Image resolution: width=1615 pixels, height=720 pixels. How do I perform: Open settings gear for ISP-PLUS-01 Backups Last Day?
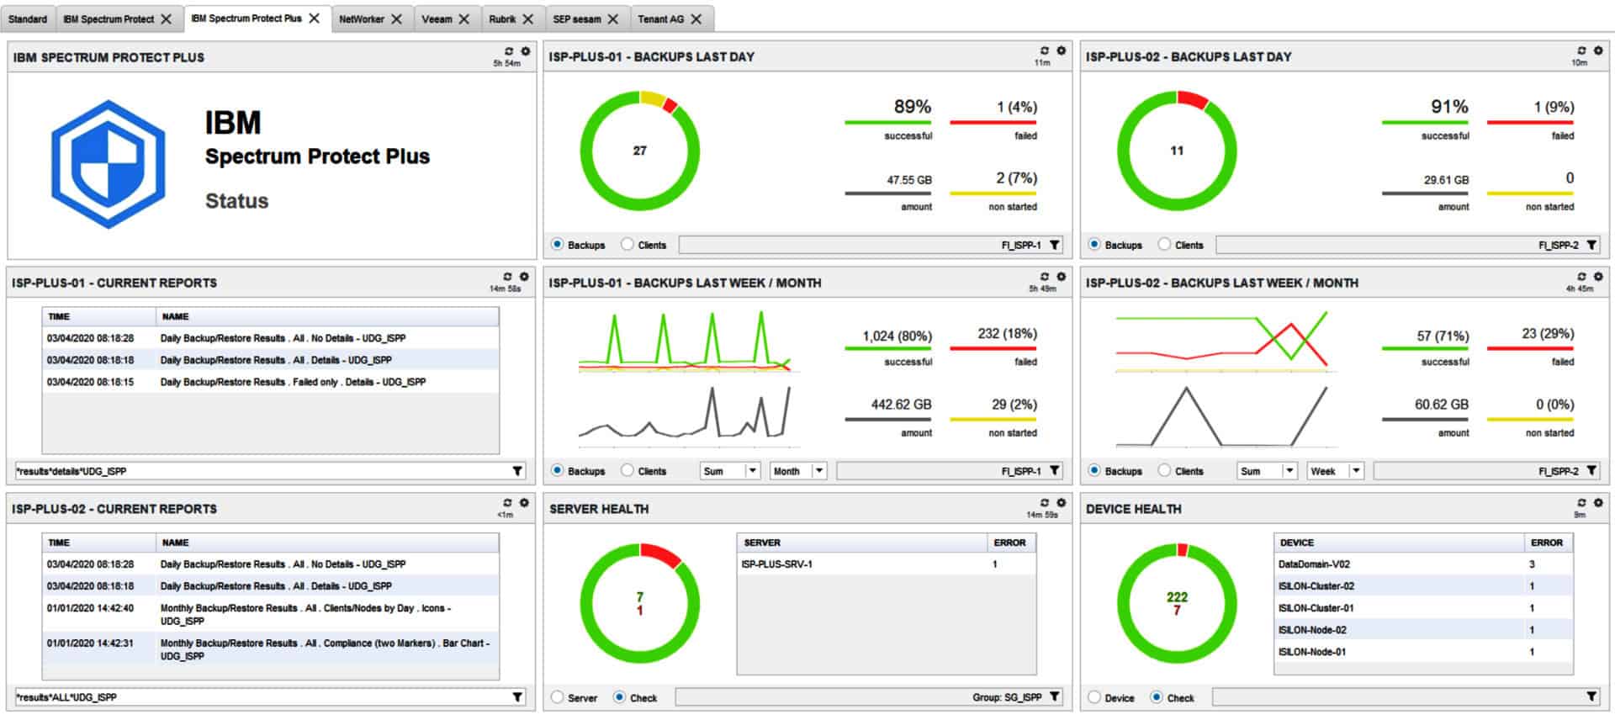click(1061, 50)
